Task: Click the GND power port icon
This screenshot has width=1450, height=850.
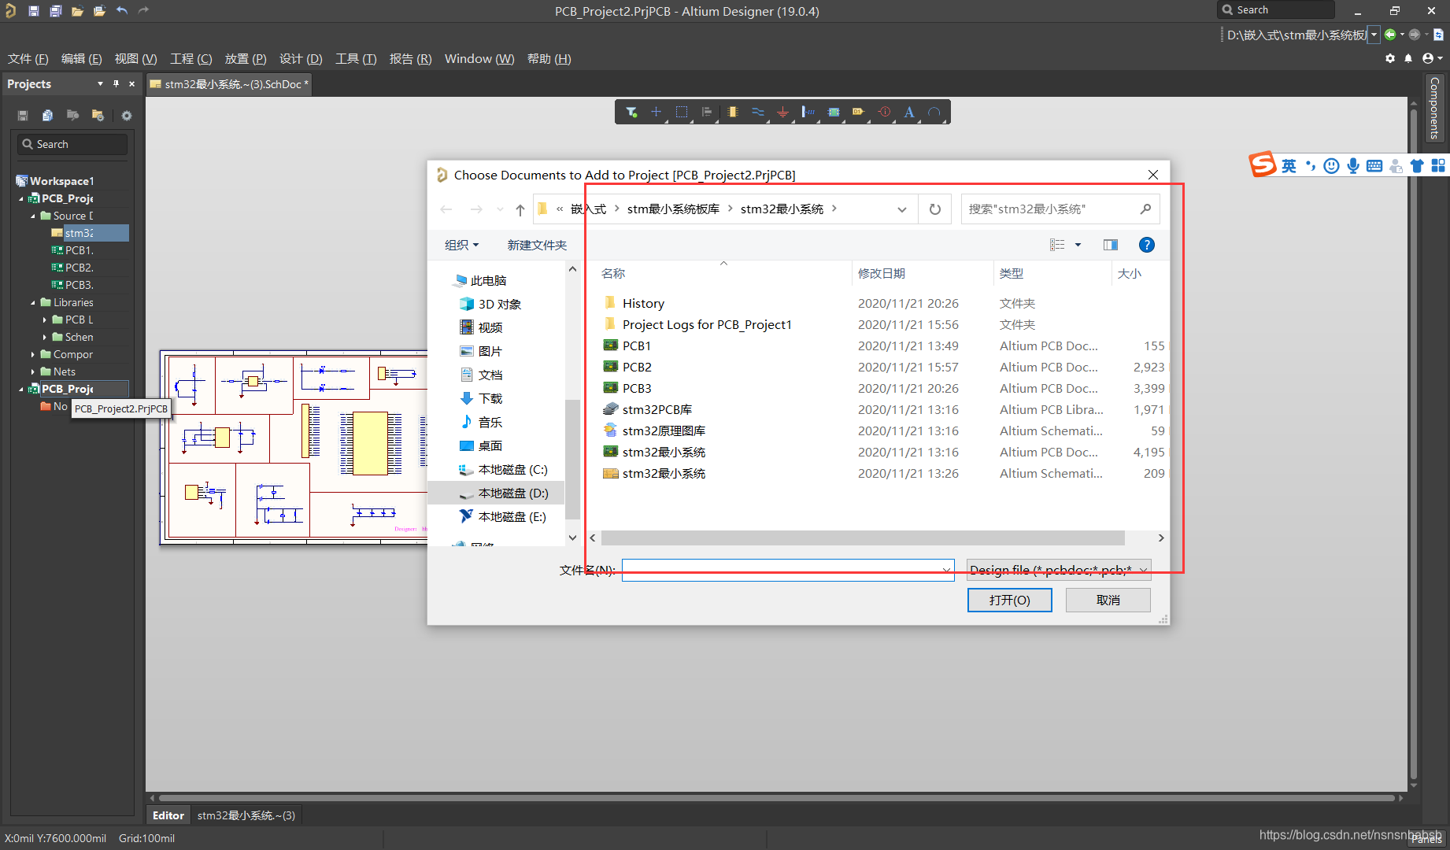Action: tap(782, 112)
